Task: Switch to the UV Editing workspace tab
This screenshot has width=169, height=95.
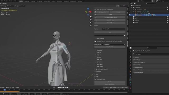Action: [x=39, y=1]
